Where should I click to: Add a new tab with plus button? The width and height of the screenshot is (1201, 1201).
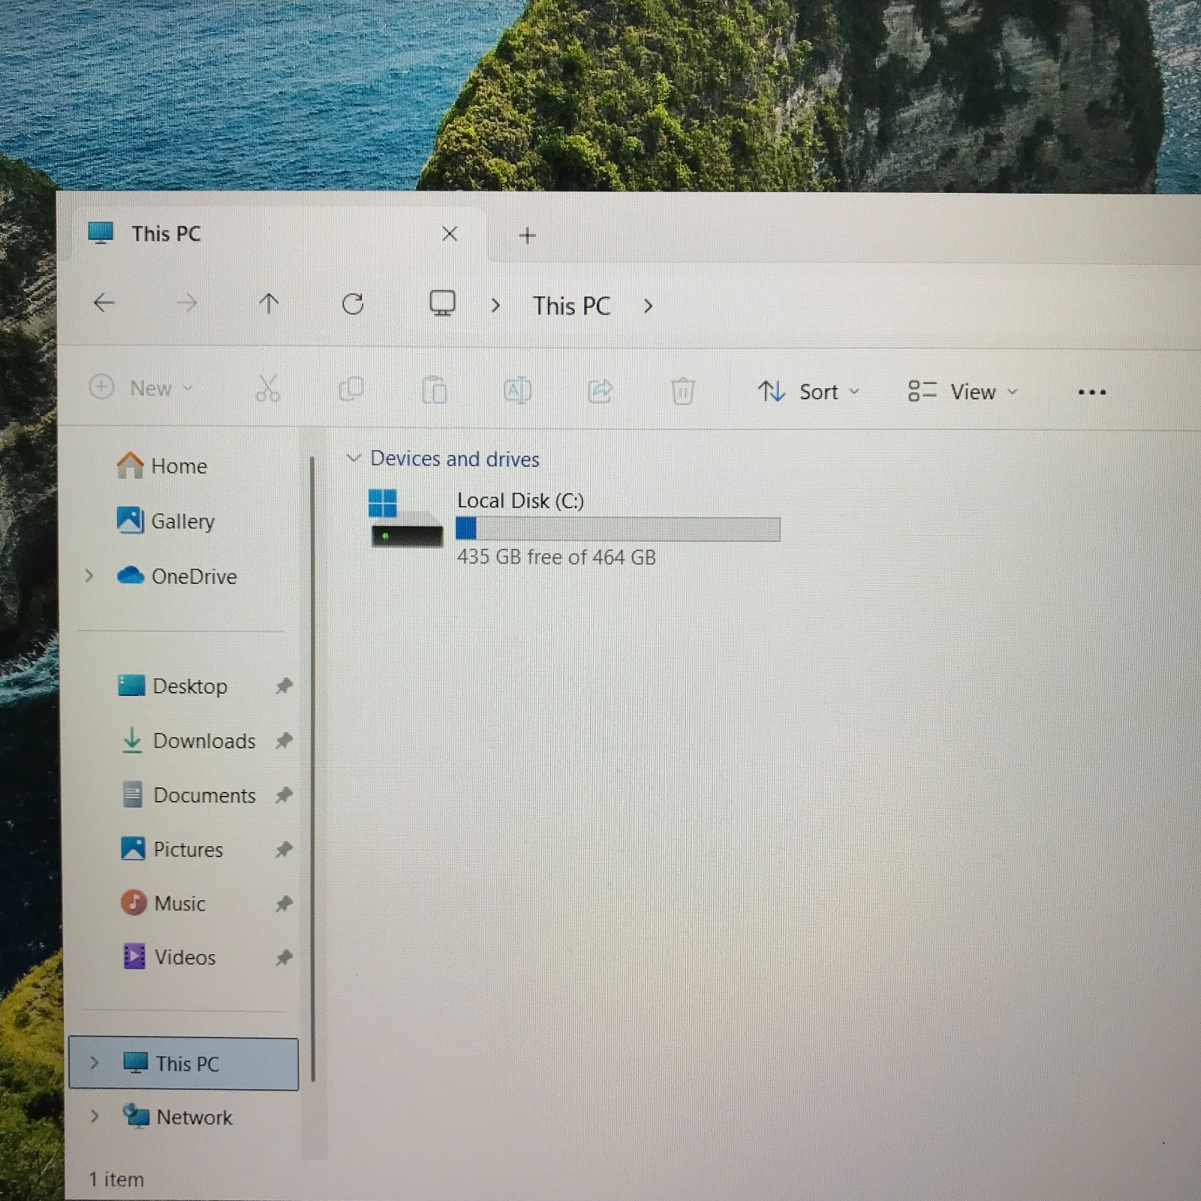point(528,236)
